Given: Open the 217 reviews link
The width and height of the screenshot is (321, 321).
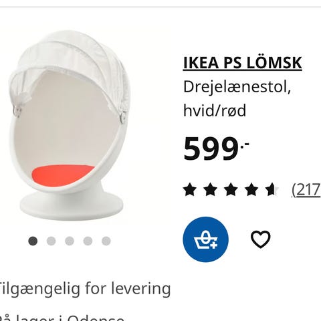Looking at the screenshot, I should coord(306,190).
